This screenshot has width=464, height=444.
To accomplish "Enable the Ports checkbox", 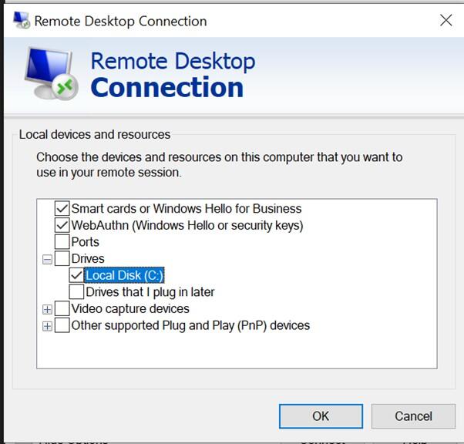I will click(62, 242).
